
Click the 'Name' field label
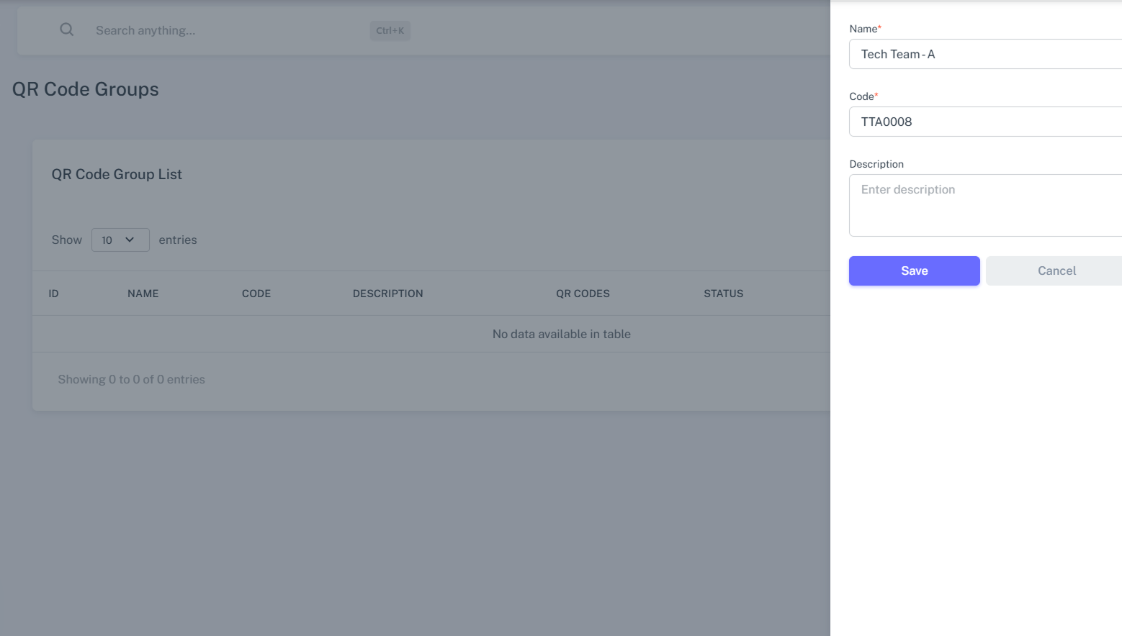click(x=863, y=29)
